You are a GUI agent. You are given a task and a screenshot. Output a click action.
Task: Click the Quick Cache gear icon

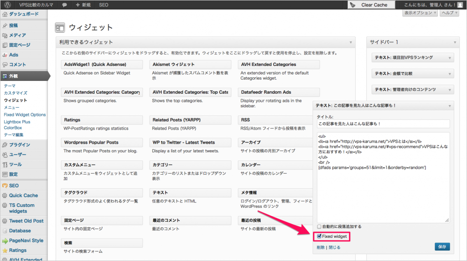click(x=5, y=196)
